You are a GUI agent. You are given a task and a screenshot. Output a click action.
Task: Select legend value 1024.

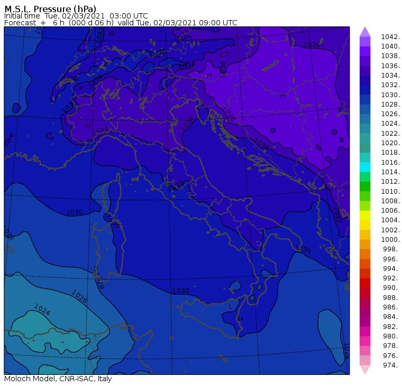click(x=390, y=124)
